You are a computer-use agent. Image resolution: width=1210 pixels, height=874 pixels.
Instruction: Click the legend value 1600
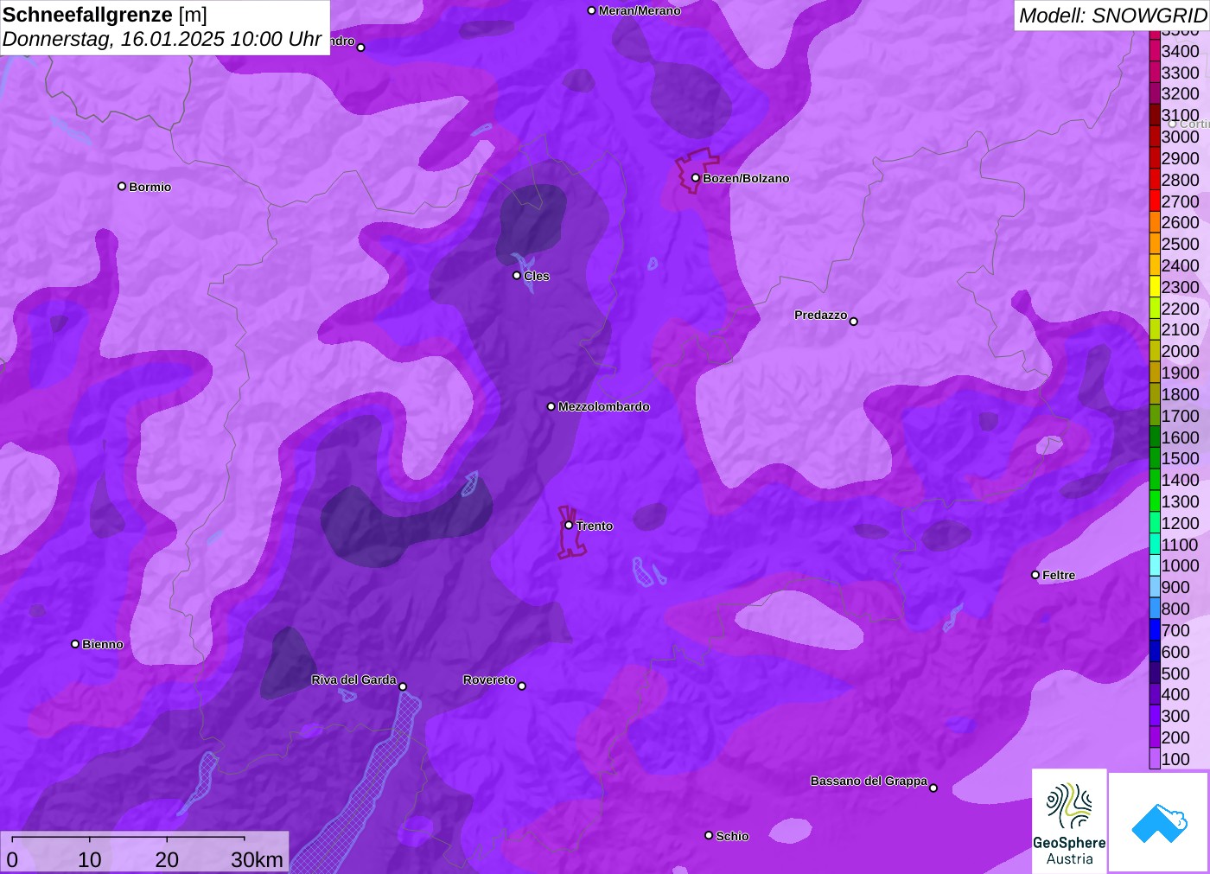1180,437
